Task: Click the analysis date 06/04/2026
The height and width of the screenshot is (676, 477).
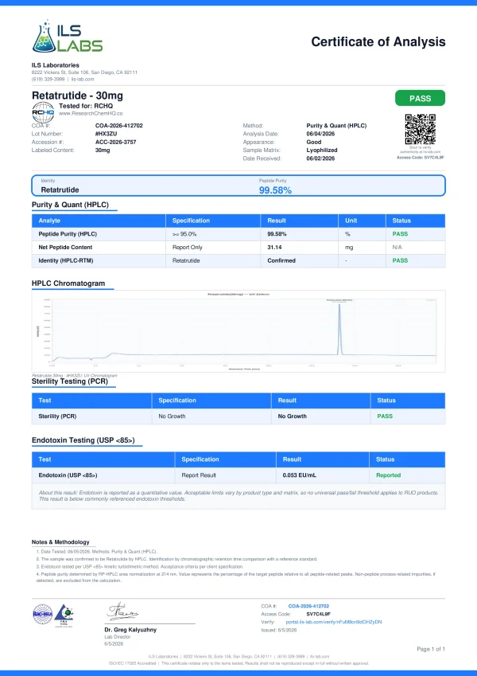Action: click(320, 134)
